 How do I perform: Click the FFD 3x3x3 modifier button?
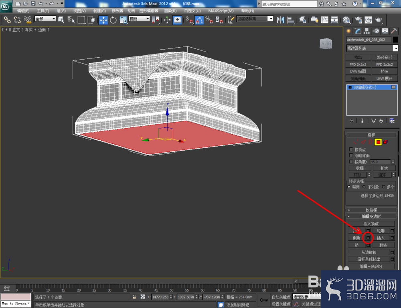(x=358, y=64)
